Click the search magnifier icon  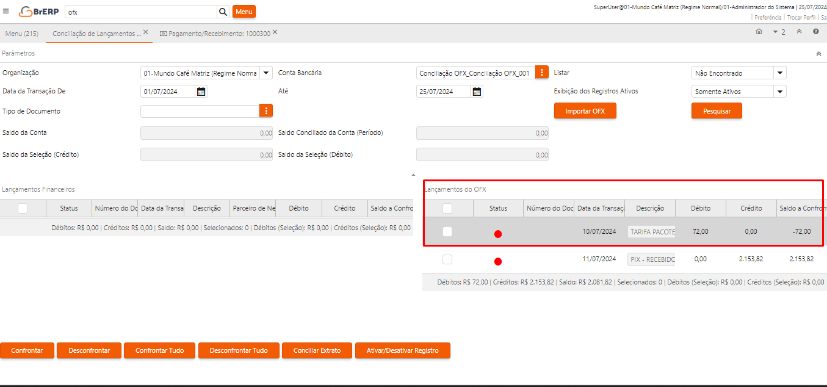[223, 12]
